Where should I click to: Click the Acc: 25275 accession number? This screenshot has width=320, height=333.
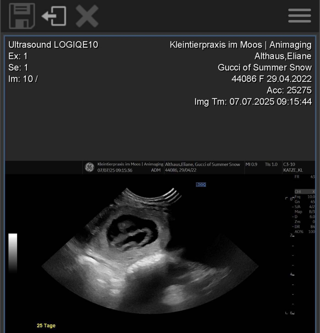click(289, 90)
